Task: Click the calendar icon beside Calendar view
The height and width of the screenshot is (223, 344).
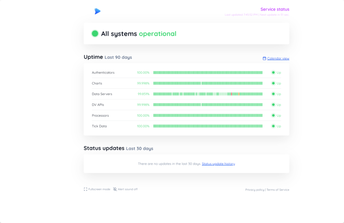Action: coord(264,58)
